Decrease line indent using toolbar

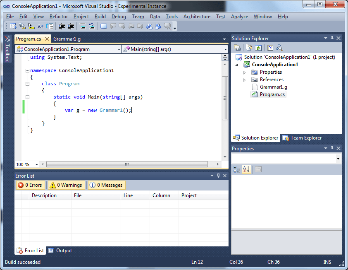click(62, 26)
